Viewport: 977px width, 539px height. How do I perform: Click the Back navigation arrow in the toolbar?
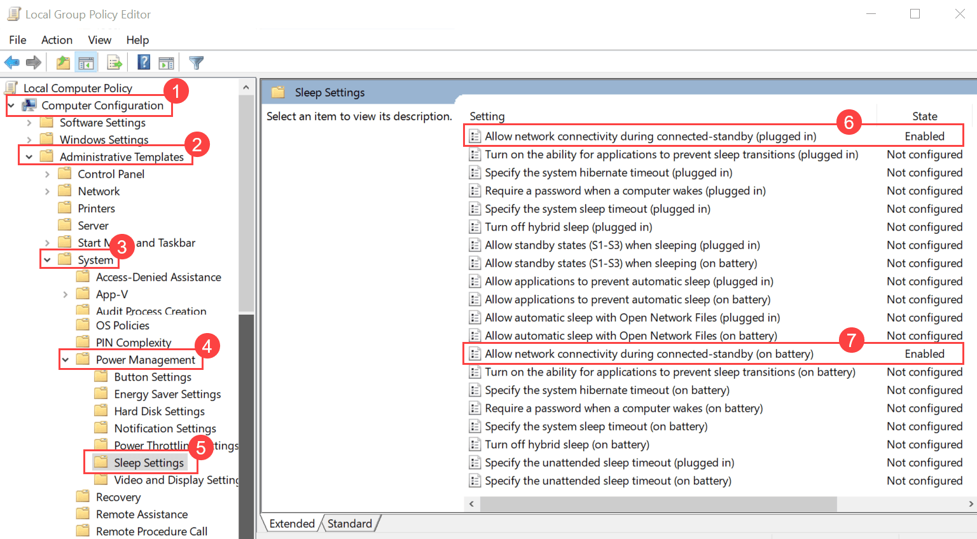11,62
